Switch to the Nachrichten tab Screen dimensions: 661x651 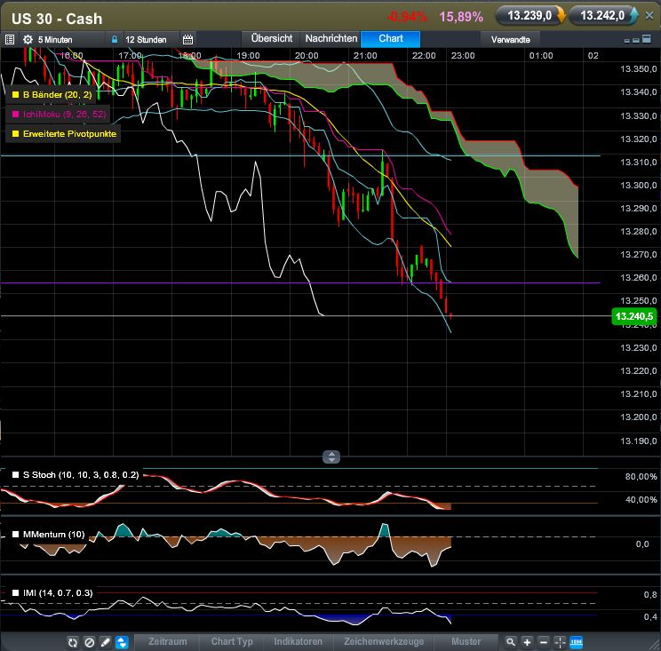point(330,38)
